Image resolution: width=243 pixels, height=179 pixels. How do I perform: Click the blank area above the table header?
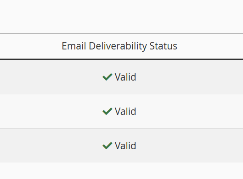tap(121, 16)
